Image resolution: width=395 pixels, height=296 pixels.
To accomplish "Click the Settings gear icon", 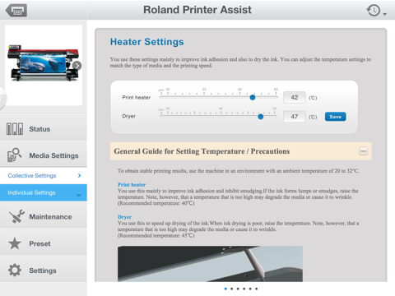I will click(15, 271).
